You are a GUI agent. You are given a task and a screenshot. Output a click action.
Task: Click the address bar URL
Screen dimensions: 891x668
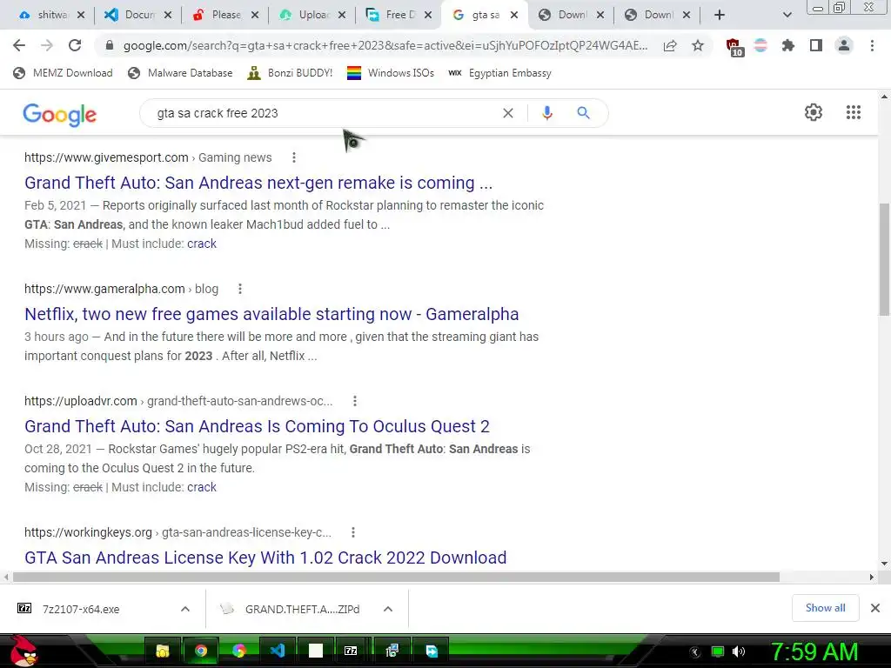click(385, 45)
